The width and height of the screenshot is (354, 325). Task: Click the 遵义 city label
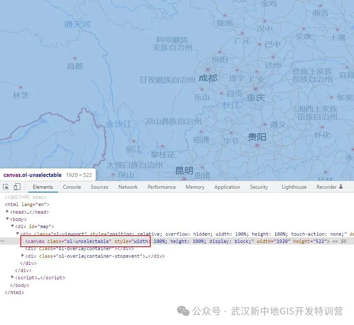point(278,124)
